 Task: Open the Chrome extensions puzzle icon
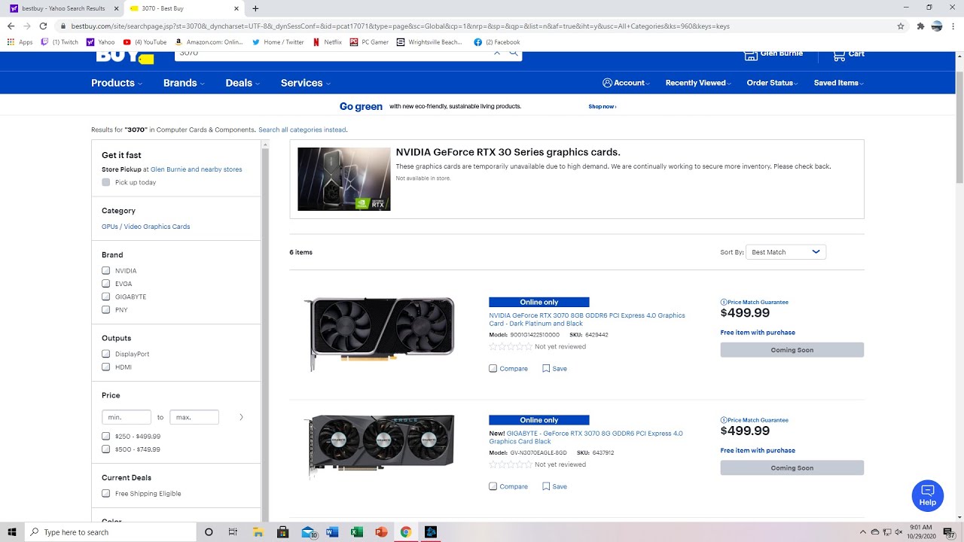[x=920, y=26]
